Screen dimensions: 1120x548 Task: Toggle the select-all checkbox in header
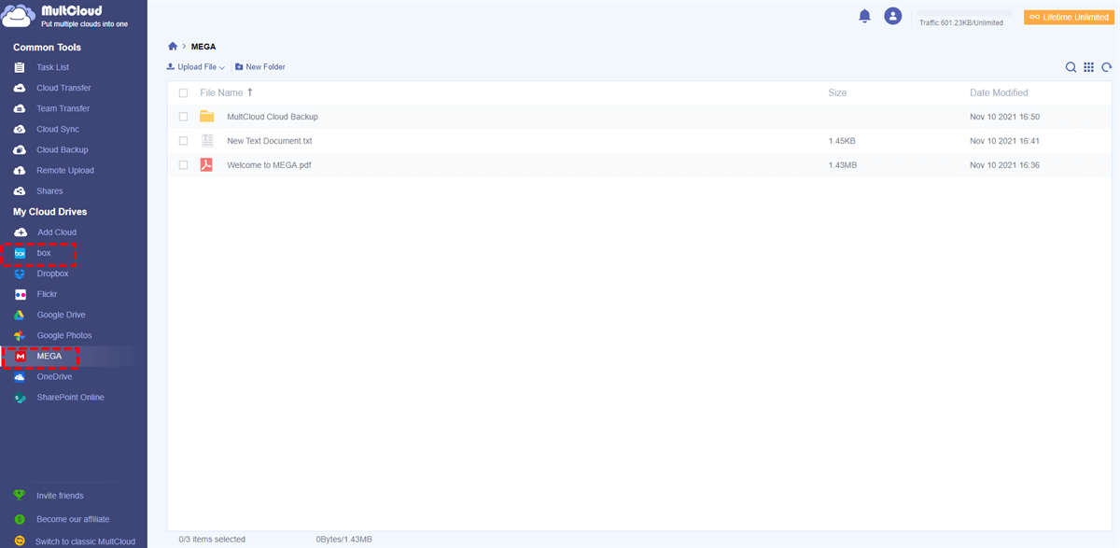tap(184, 93)
